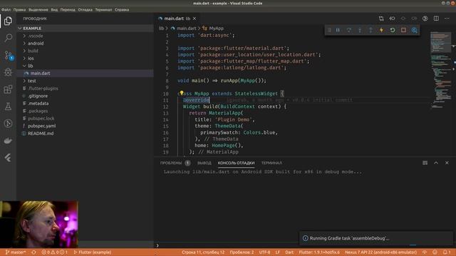Screen dimensions: 456x256
Task: Open the Отладка menu
Action: pyautogui.click(x=85, y=9)
